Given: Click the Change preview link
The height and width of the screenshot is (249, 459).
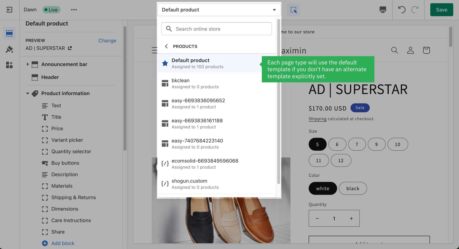Looking at the screenshot, I should click(x=107, y=41).
